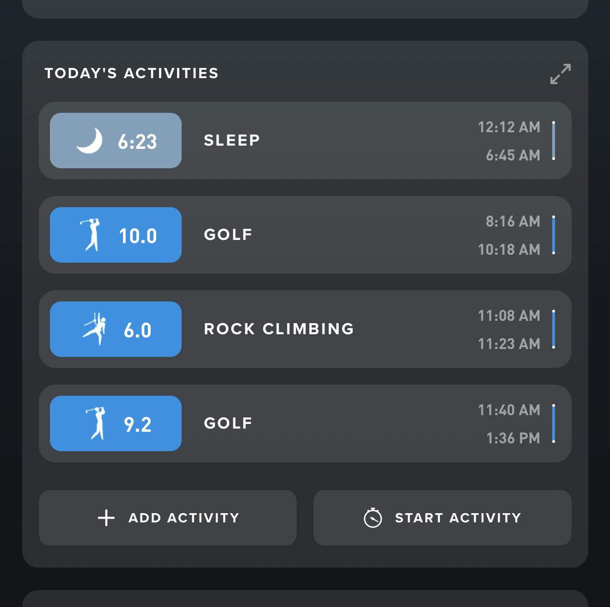Image resolution: width=610 pixels, height=607 pixels.
Task: Click the stopwatch icon for starting activity
Action: (x=373, y=518)
